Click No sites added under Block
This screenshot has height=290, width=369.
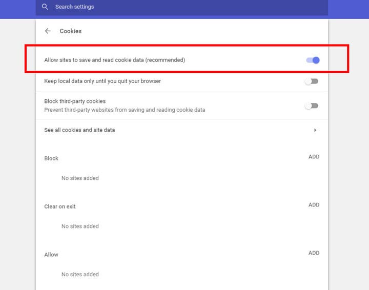click(80, 178)
